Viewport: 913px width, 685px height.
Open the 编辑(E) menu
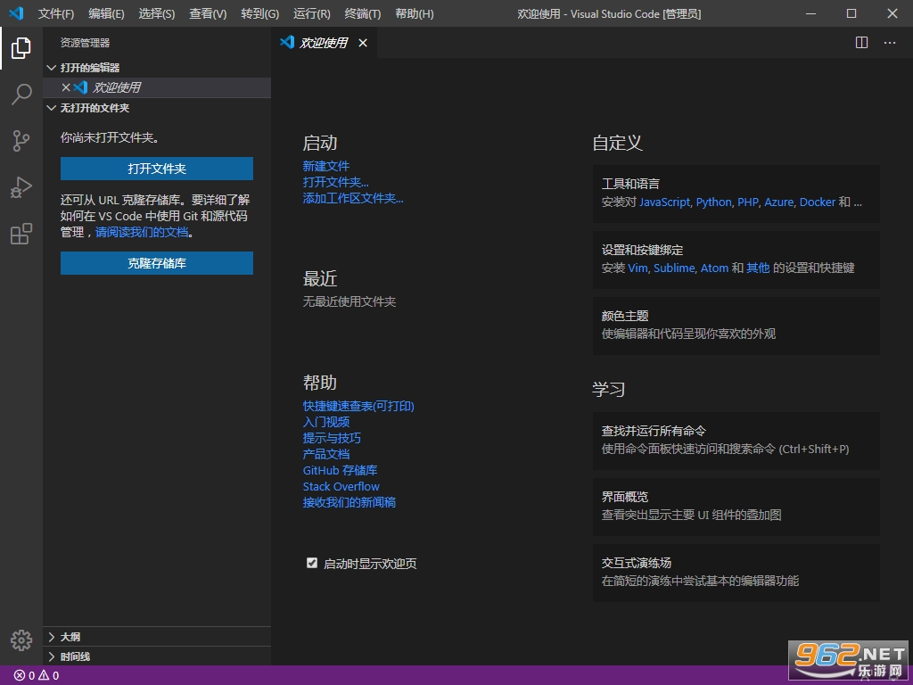tap(106, 13)
